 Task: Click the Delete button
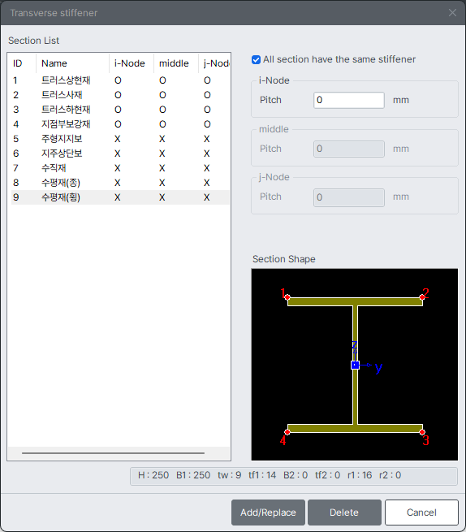(x=344, y=513)
